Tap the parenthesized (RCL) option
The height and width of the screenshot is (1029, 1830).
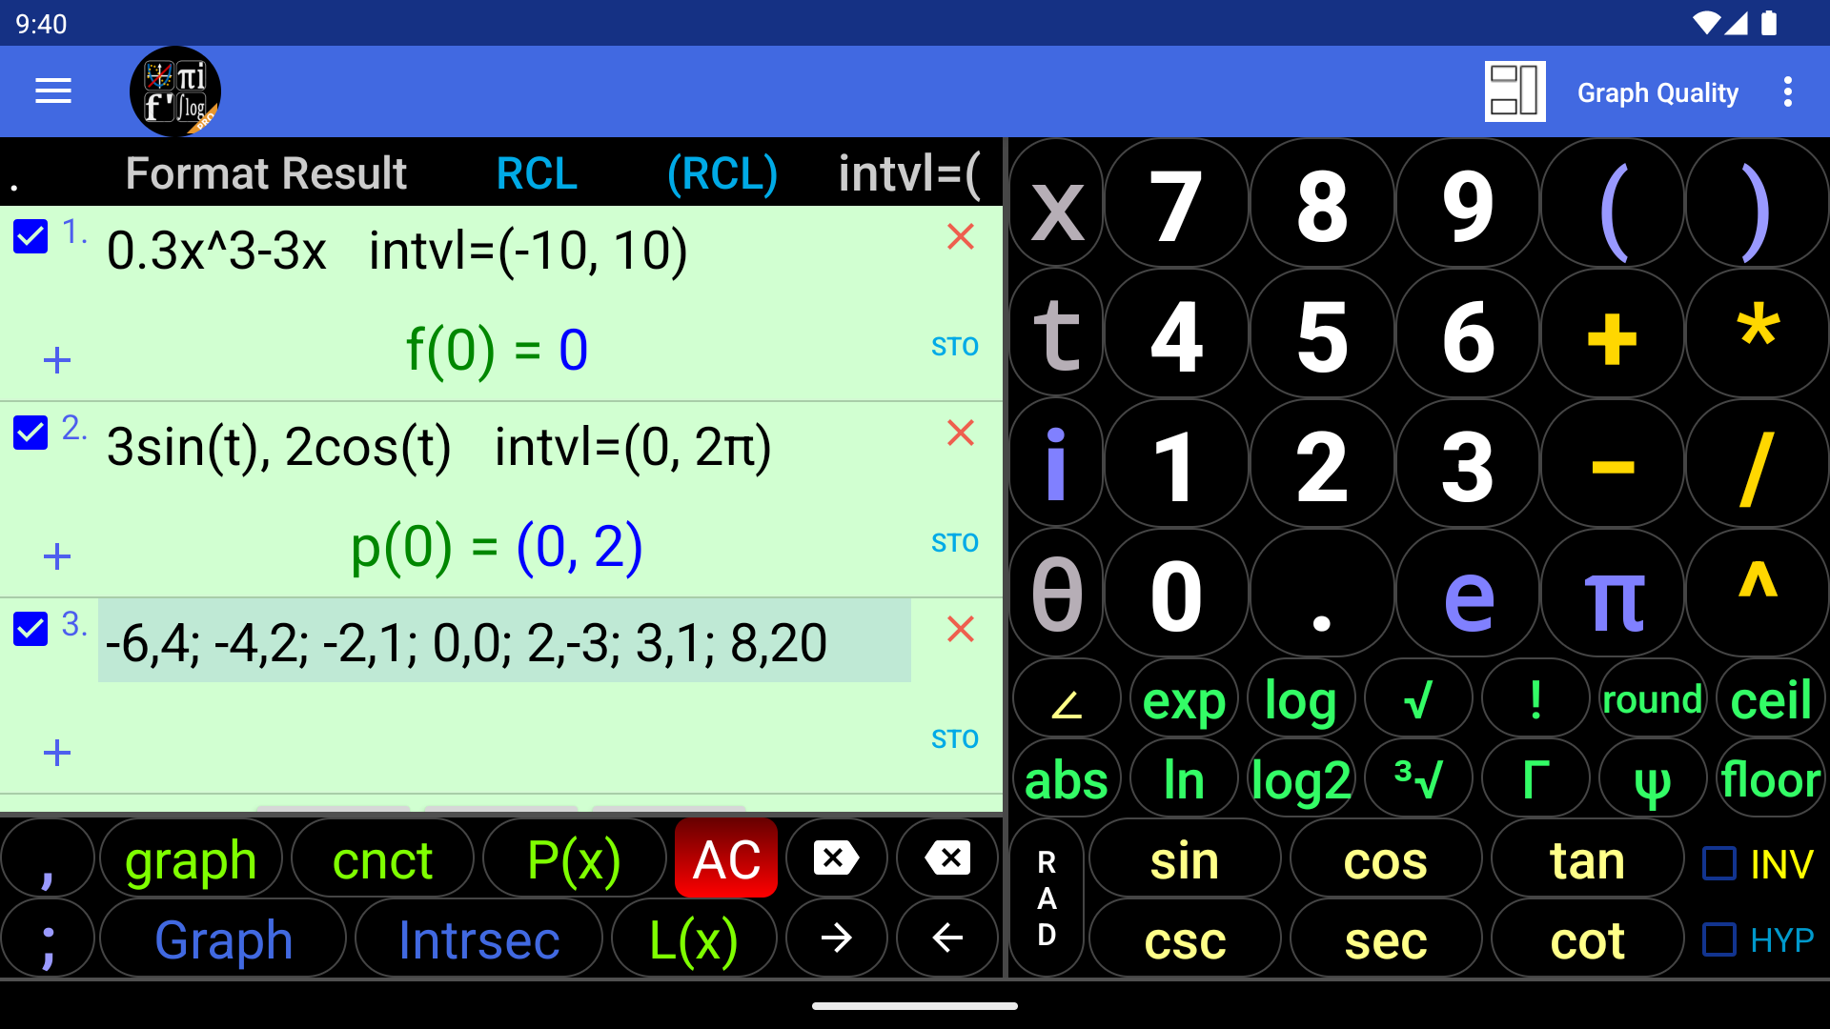point(722,173)
